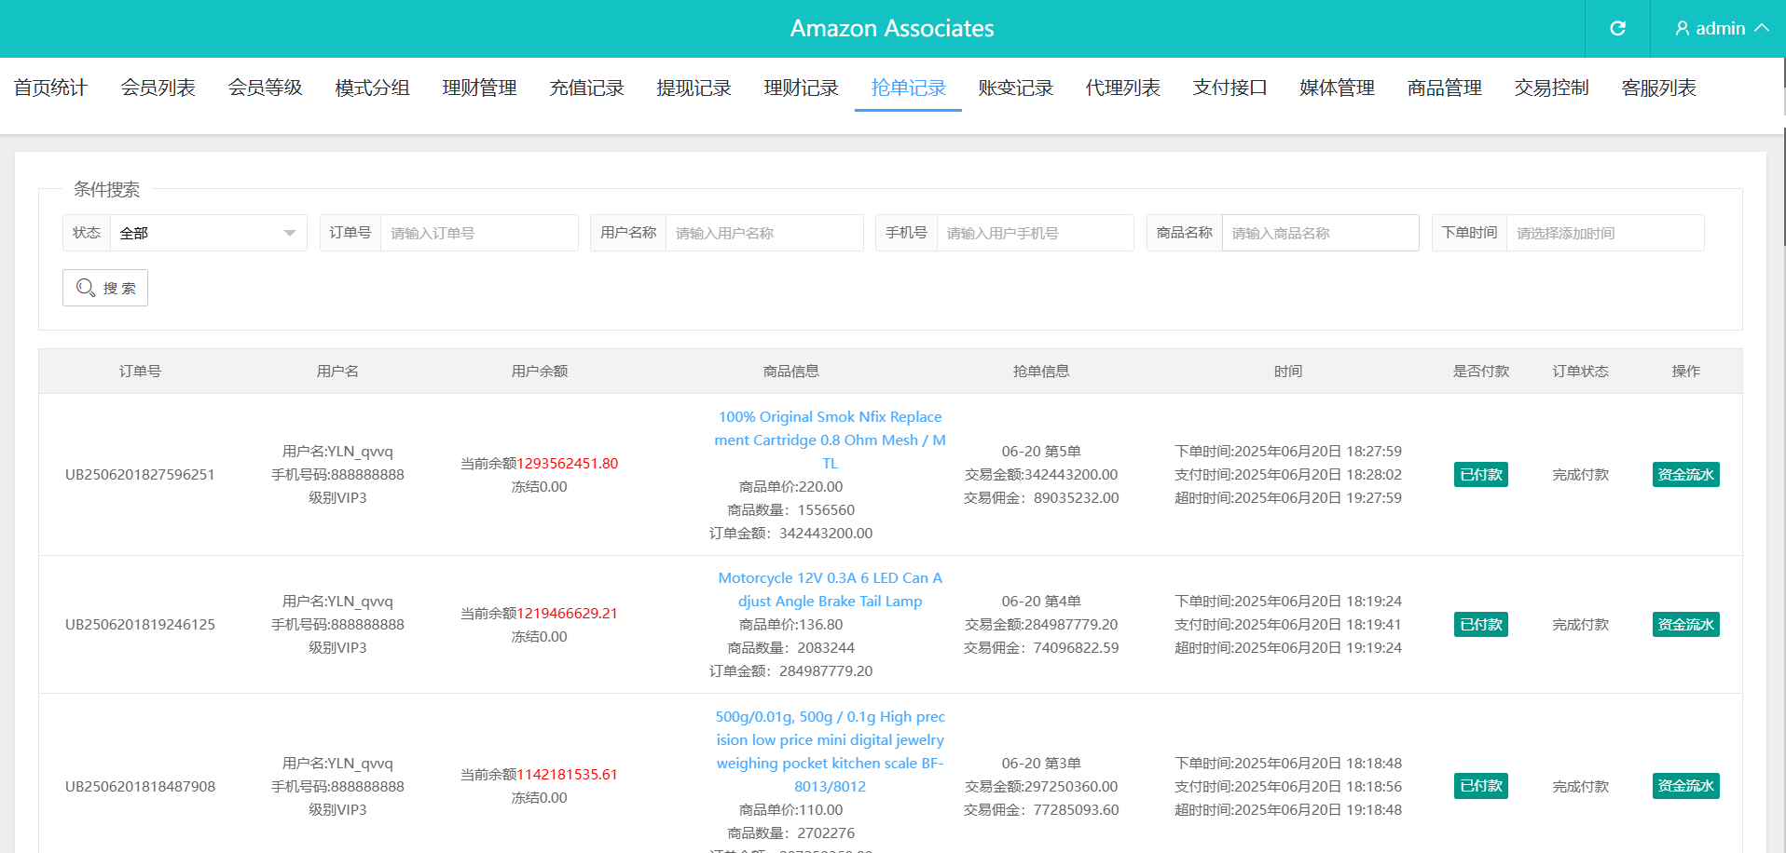Click 已付款 badge for order UB2506201818487908
The image size is (1786, 853).
click(x=1481, y=786)
